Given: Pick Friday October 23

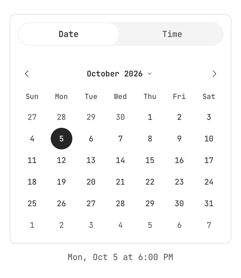Looking at the screenshot, I should (x=179, y=182).
